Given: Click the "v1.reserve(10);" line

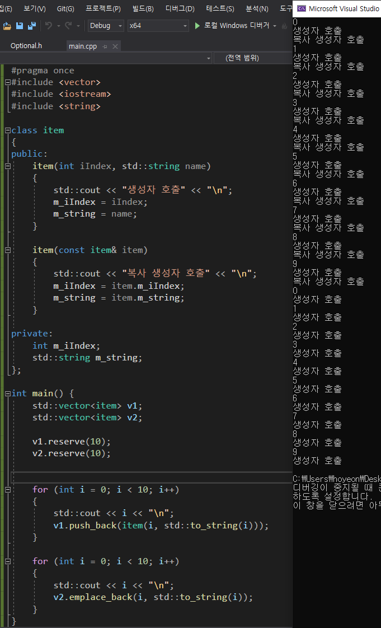Looking at the screenshot, I should 72,442.
